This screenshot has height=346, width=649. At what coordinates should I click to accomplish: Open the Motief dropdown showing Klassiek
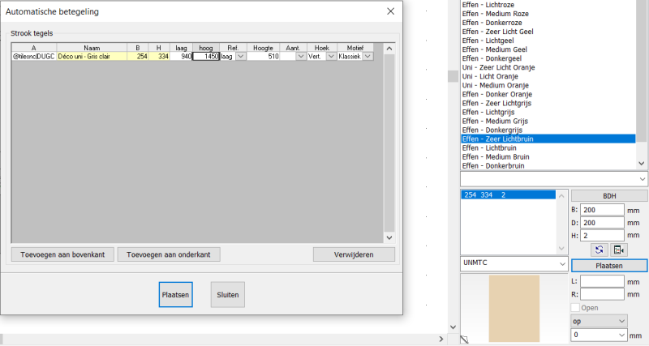tap(367, 56)
